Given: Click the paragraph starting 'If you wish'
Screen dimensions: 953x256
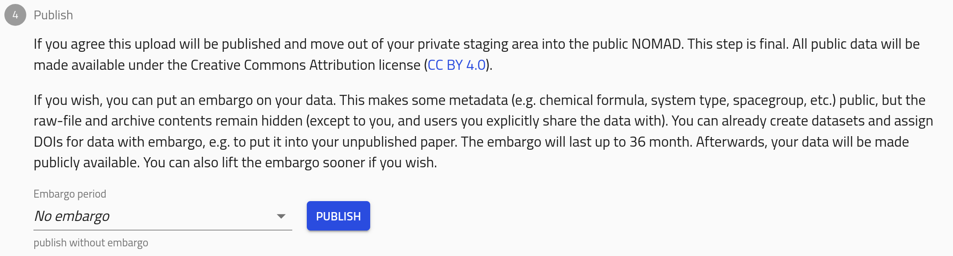Looking at the screenshot, I should click(483, 131).
